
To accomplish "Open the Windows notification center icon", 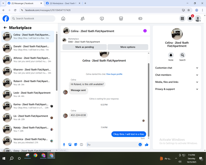I will point(201,159).
